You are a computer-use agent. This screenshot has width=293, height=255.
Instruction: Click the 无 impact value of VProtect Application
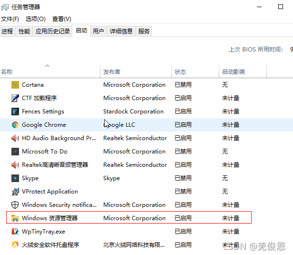225,192
